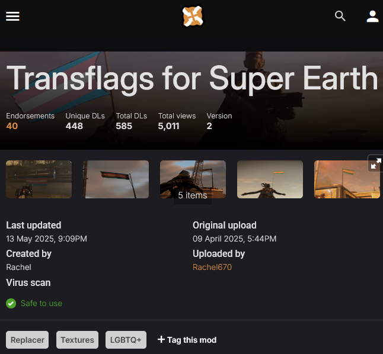Click the creator name Rachel
Image resolution: width=383 pixels, height=354 pixels.
pyautogui.click(x=18, y=267)
